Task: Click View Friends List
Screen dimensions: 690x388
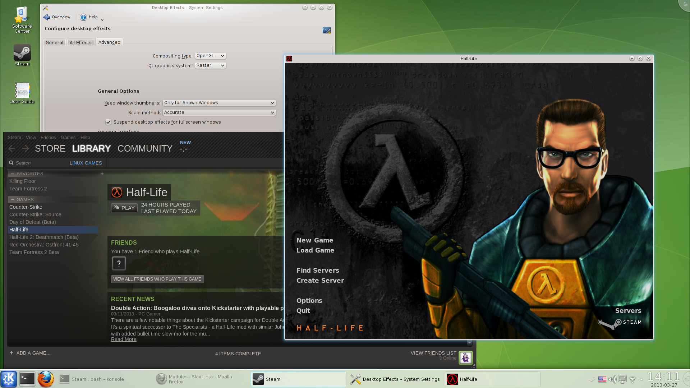Action: point(433,353)
